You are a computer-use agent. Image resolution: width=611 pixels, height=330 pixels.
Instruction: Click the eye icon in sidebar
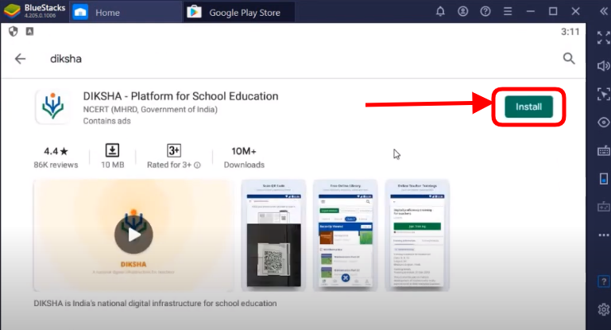(604, 122)
